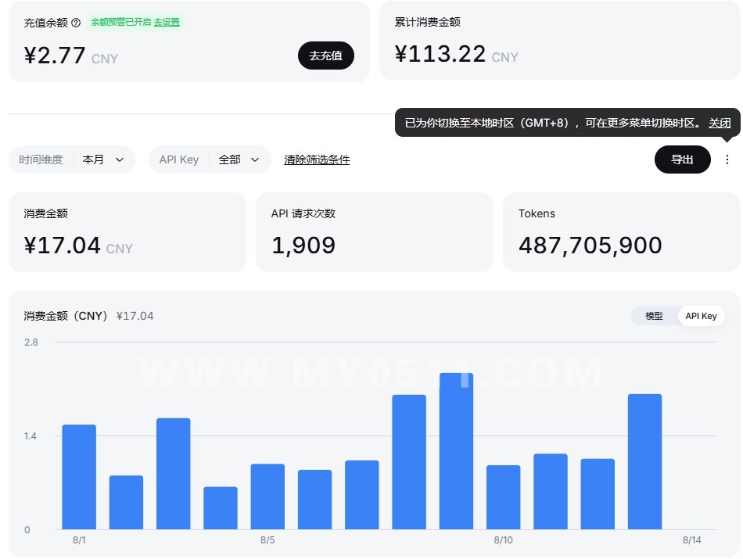
Task: Click the API 请求次数 card label
Action: 303,213
